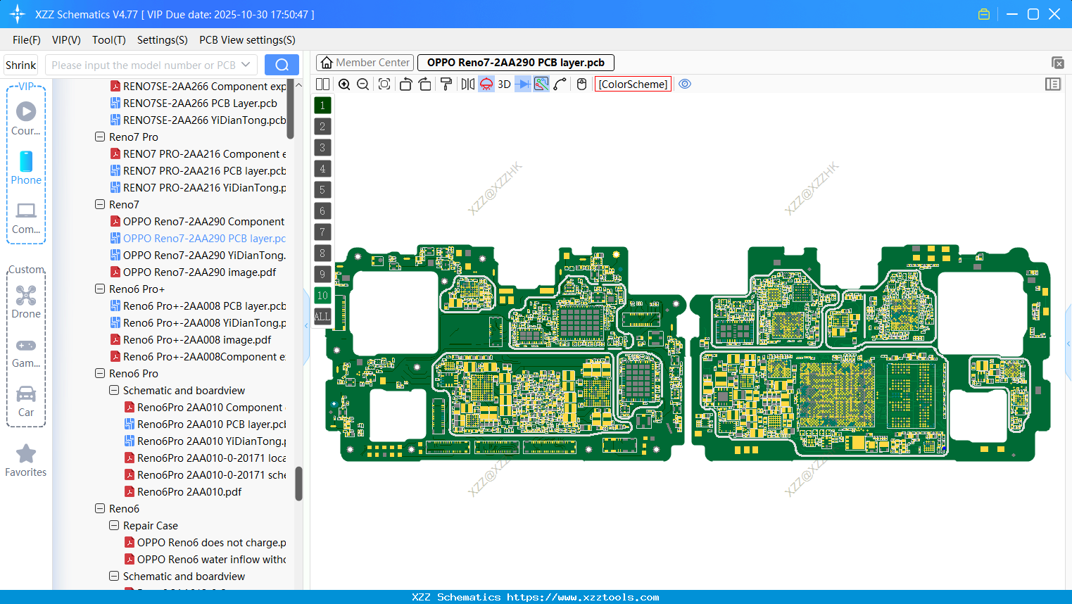Image resolution: width=1072 pixels, height=604 pixels.
Task: Open the Tool menu
Action: click(x=108, y=40)
